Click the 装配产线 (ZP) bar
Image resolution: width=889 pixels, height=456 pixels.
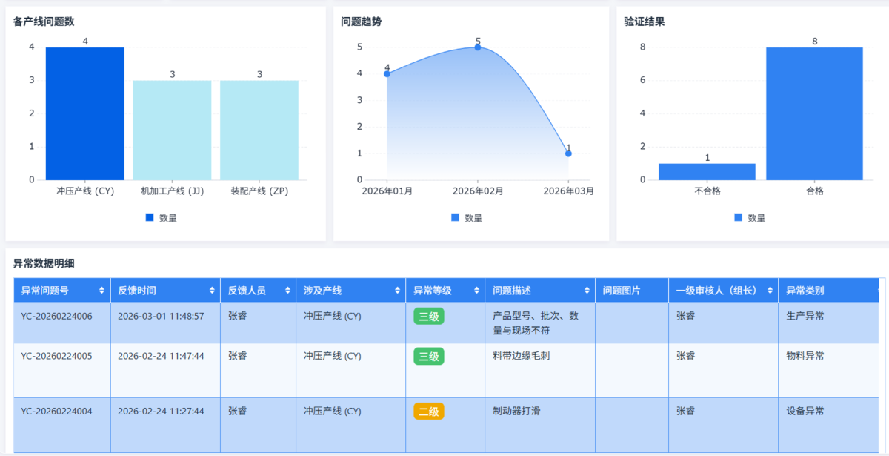pos(259,130)
